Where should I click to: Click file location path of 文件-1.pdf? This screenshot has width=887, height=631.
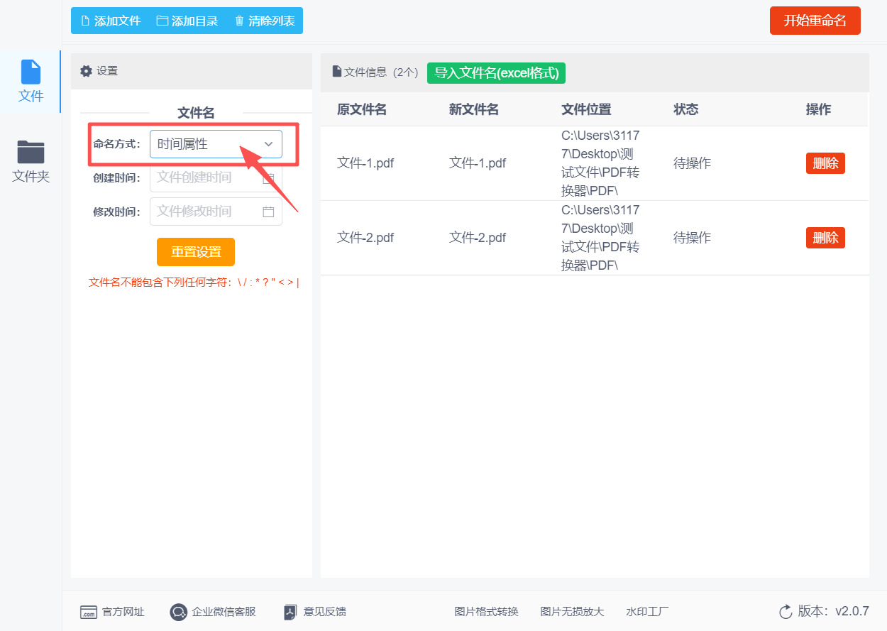click(x=600, y=163)
